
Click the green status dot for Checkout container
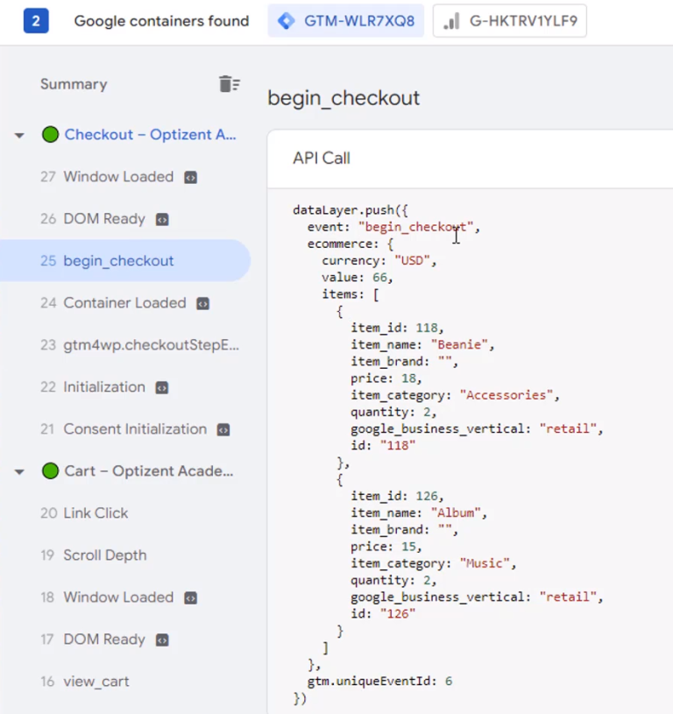50,135
